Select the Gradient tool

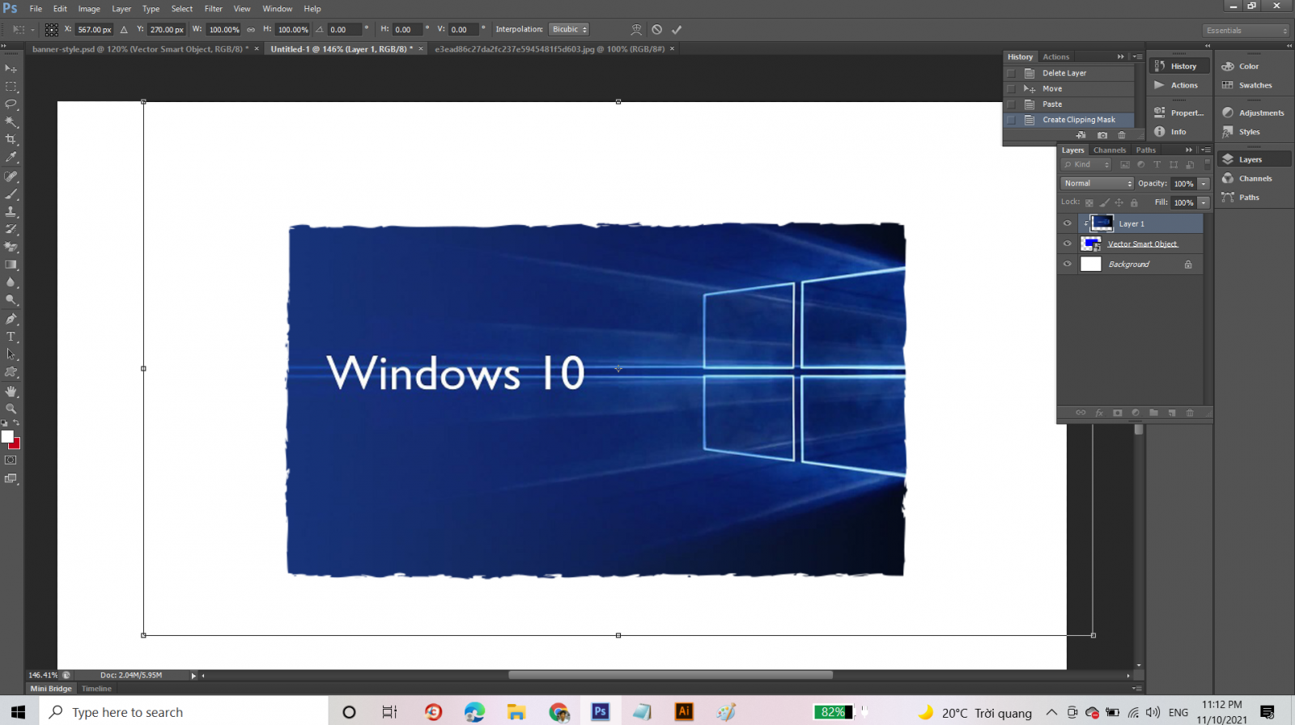click(x=11, y=265)
